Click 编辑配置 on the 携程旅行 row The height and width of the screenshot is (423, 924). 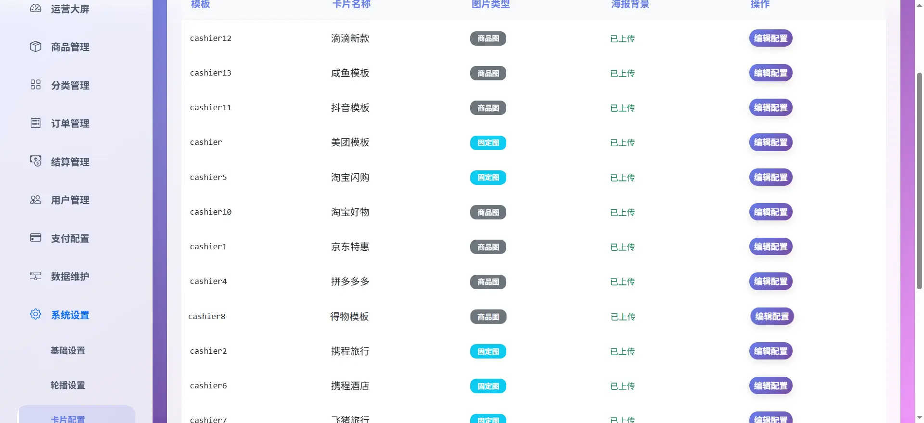click(771, 351)
